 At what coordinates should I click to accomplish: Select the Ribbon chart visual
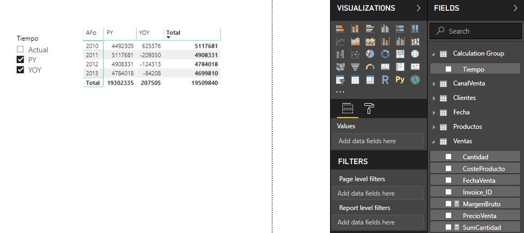click(x=415, y=41)
